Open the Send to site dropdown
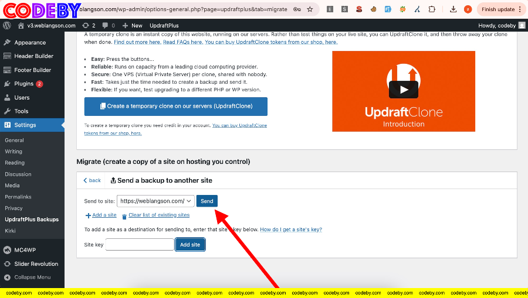The width and height of the screenshot is (528, 298). [155, 201]
